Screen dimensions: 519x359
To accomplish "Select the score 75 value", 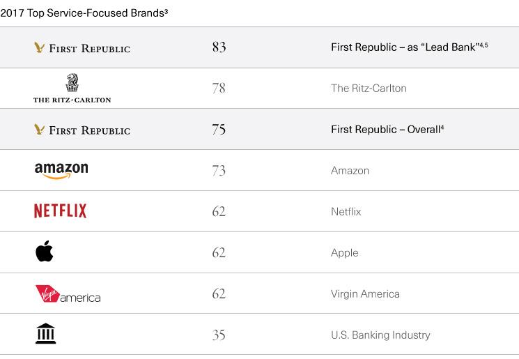I will (219, 129).
